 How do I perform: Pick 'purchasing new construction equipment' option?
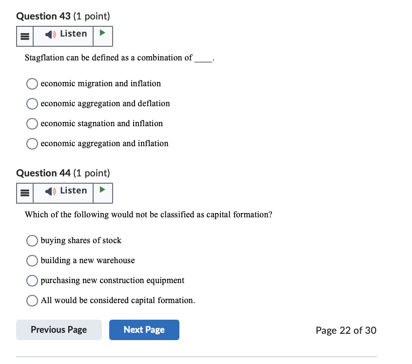click(x=32, y=281)
